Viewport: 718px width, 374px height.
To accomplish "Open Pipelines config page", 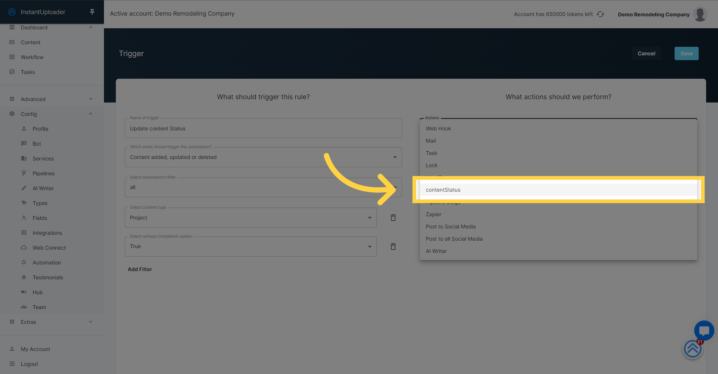I will (x=52, y=173).
